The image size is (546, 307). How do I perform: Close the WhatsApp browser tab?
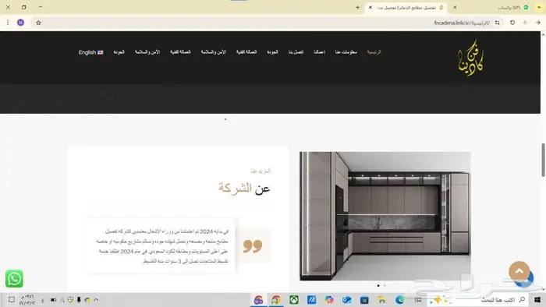(455, 7)
